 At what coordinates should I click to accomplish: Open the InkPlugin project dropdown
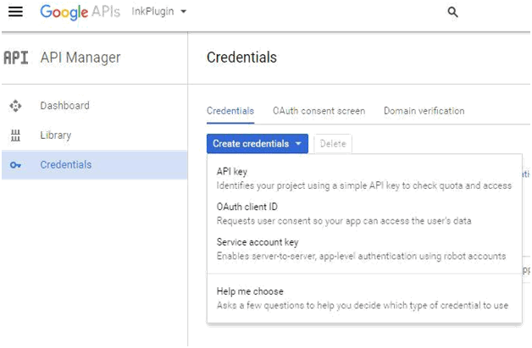[159, 12]
